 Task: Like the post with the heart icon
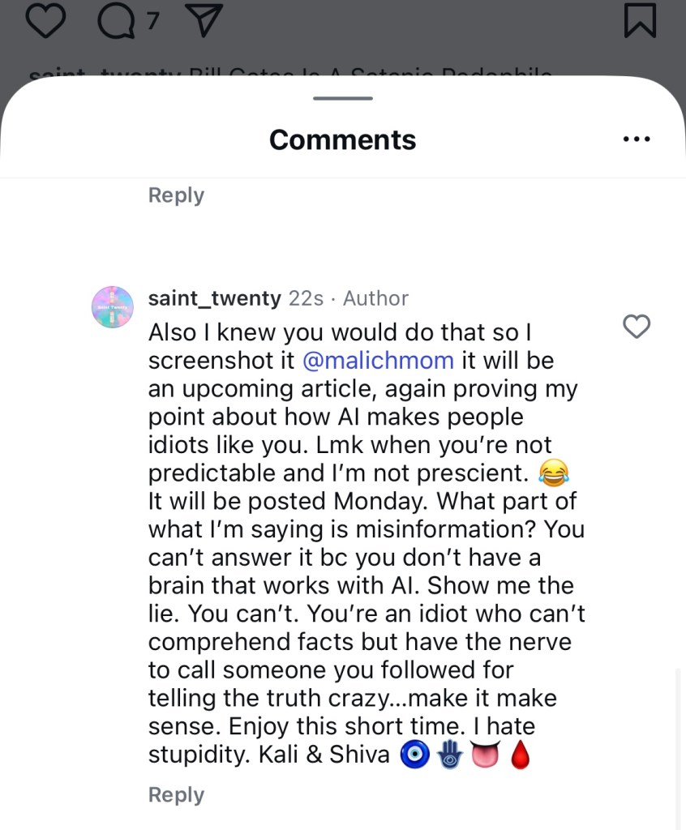pos(45,20)
